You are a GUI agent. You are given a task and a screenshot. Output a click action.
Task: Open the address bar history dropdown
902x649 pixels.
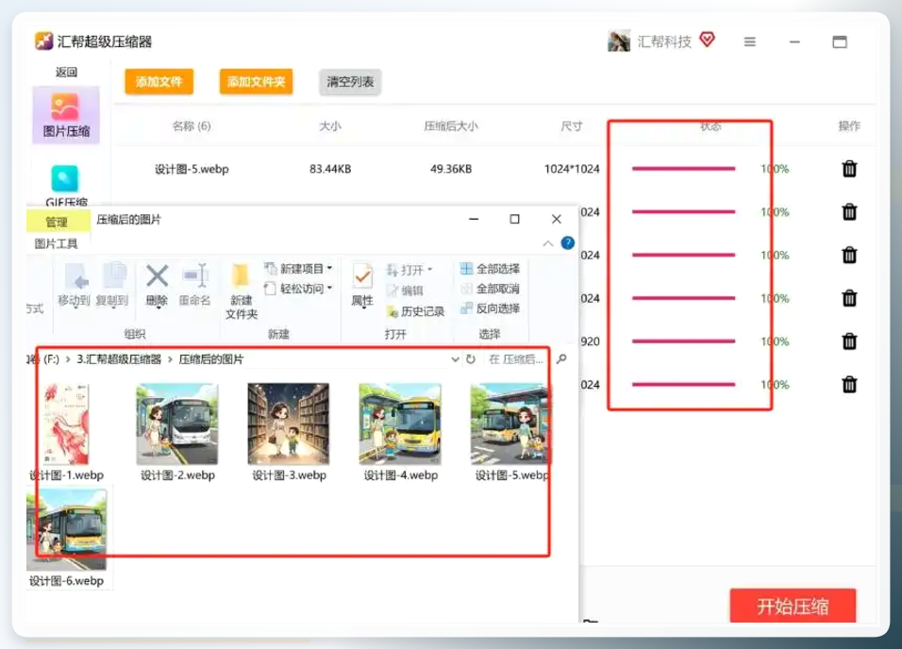click(455, 359)
